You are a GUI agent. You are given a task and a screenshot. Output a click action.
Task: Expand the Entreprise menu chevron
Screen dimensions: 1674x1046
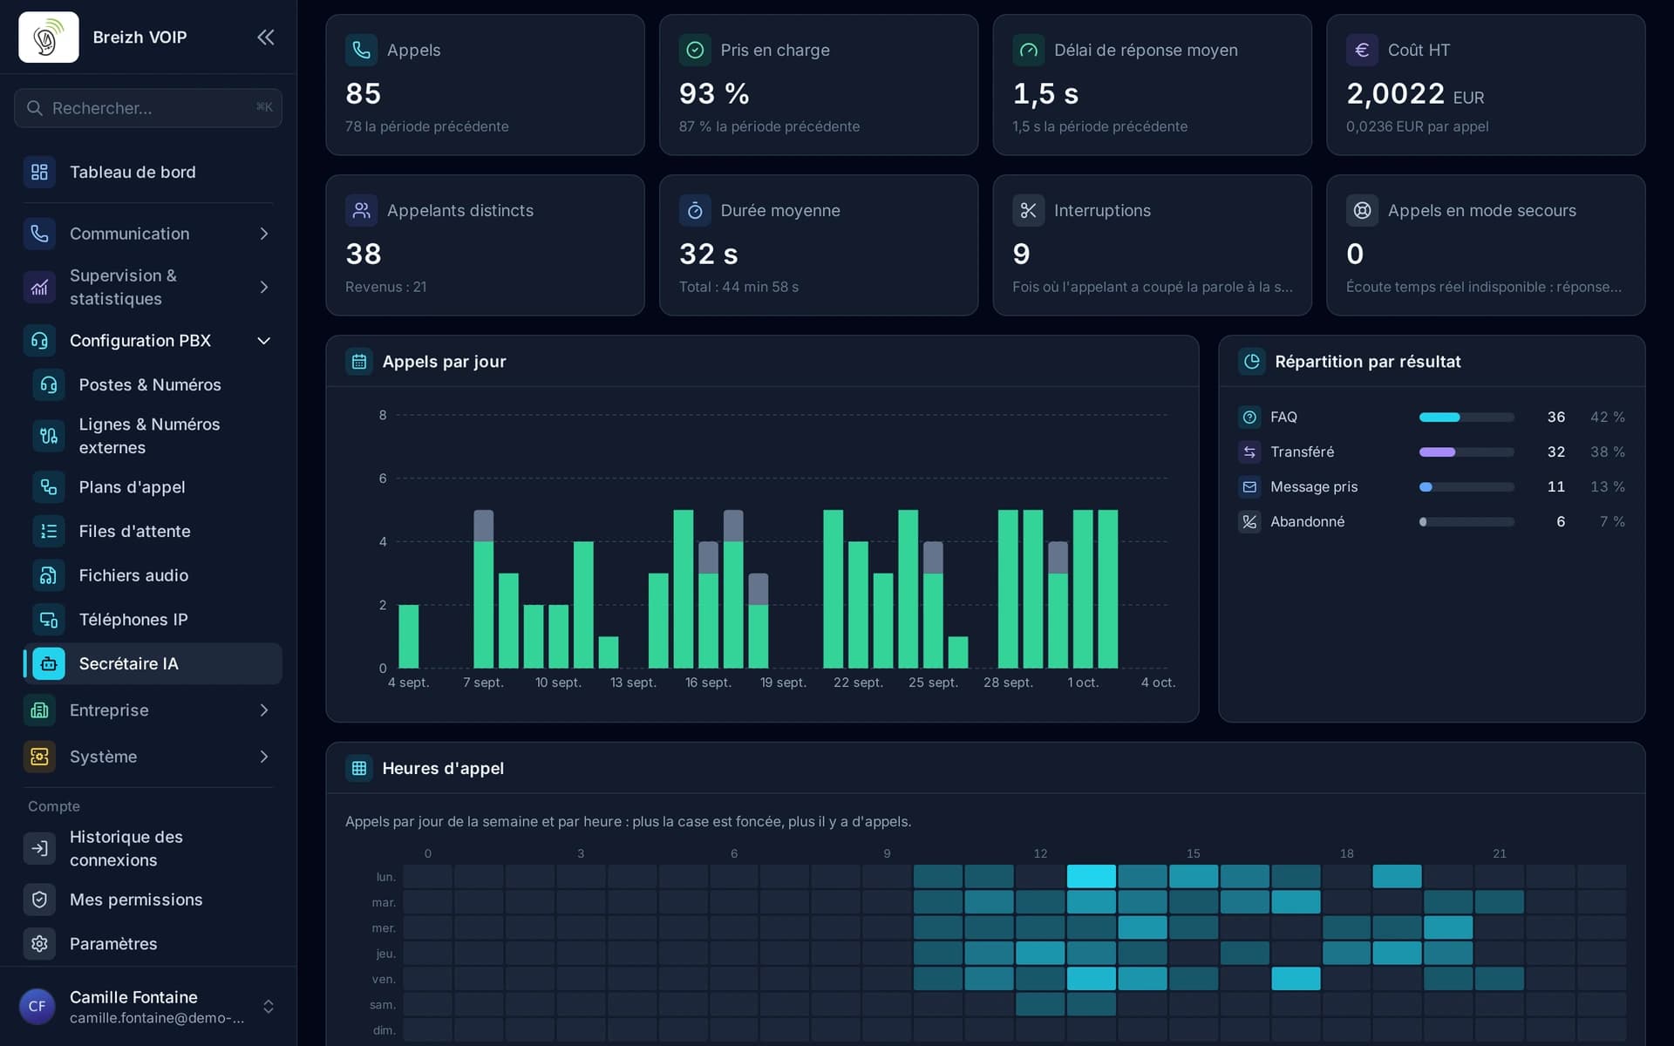264,710
